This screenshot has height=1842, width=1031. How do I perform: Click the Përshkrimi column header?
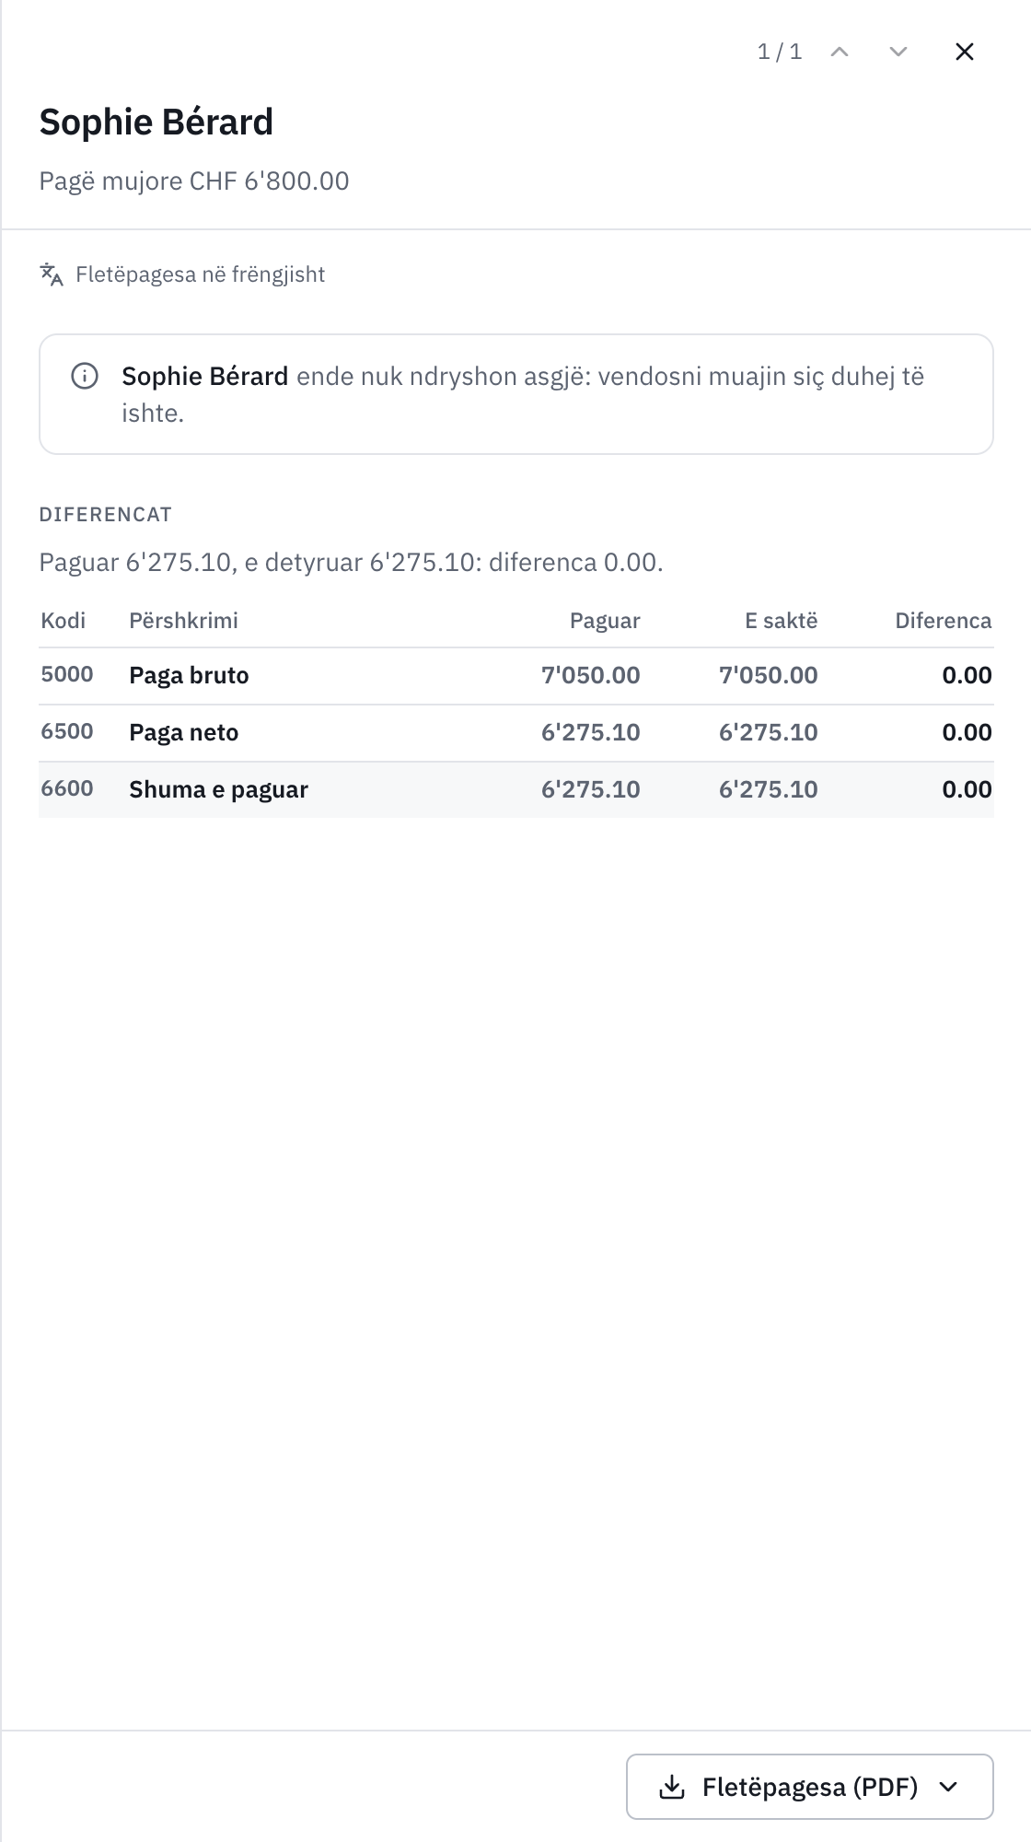[183, 621]
